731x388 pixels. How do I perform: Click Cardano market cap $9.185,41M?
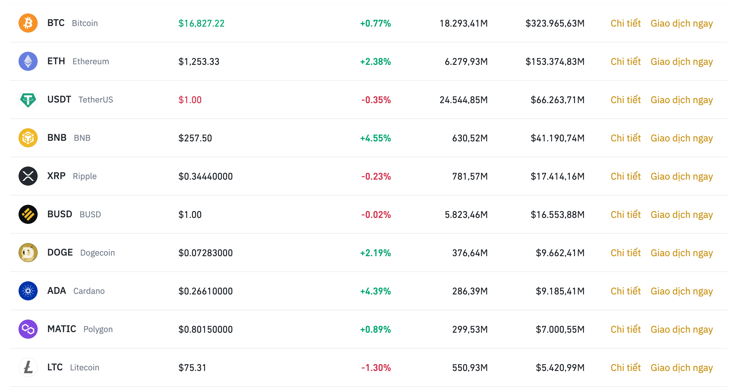point(560,291)
